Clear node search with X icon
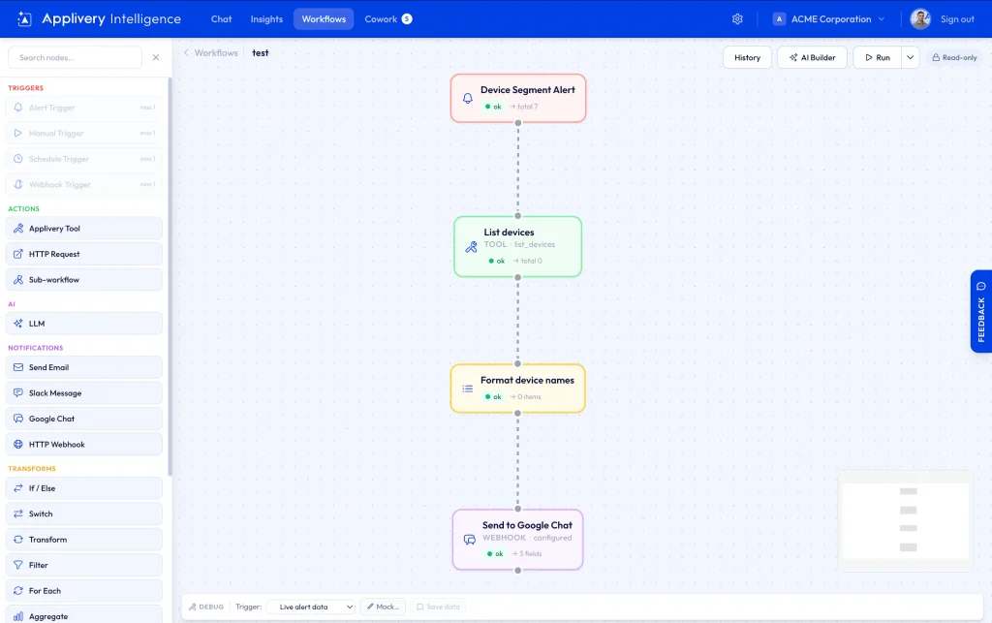 pyautogui.click(x=156, y=57)
